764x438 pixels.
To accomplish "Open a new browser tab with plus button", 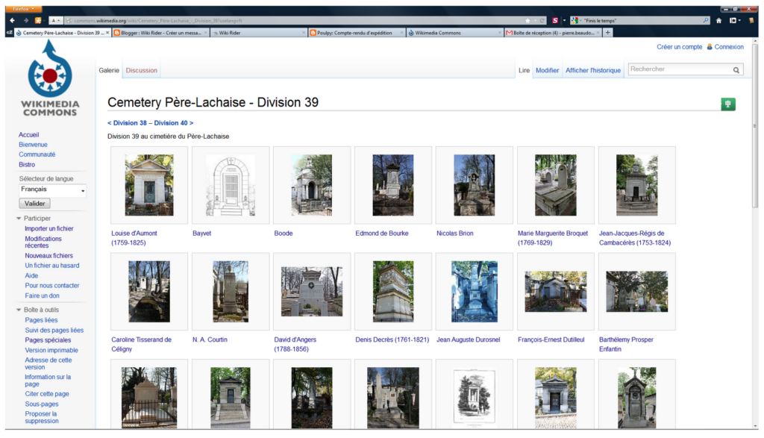I will tap(608, 33).
